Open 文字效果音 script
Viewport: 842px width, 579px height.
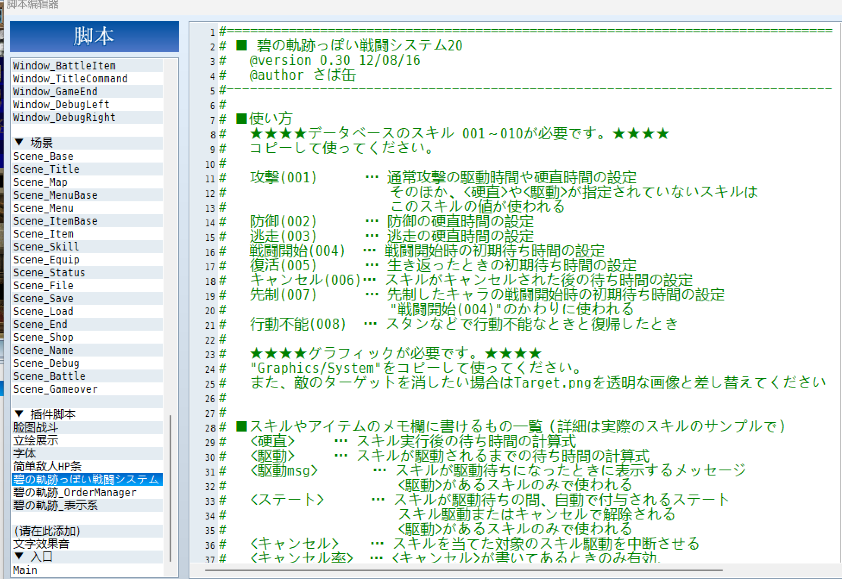87,544
